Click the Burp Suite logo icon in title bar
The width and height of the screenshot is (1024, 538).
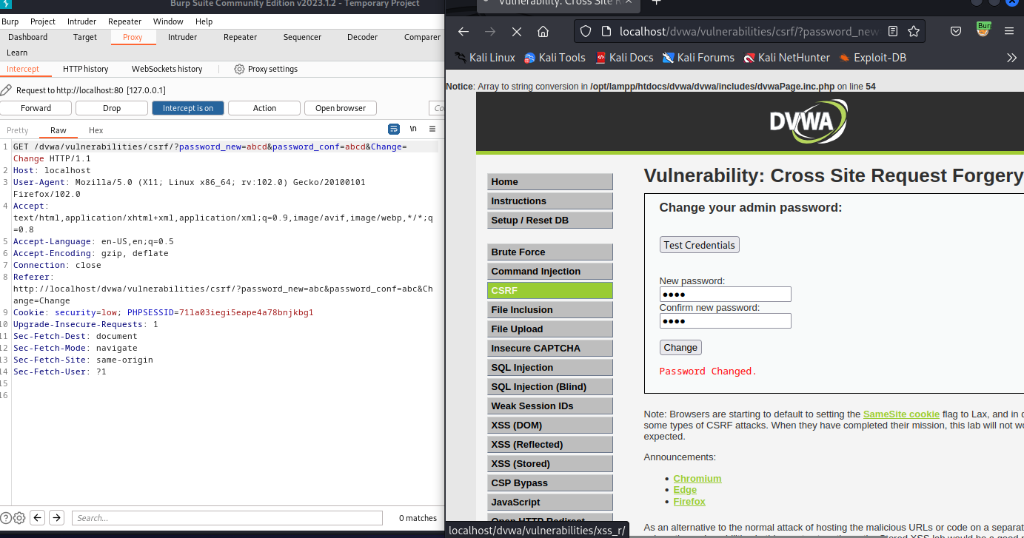coord(6,4)
